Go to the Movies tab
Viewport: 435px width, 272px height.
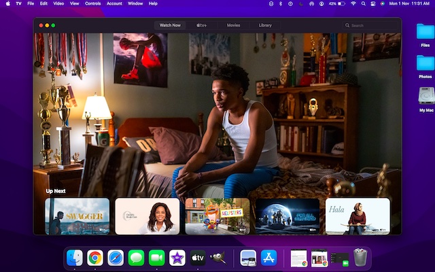click(233, 25)
